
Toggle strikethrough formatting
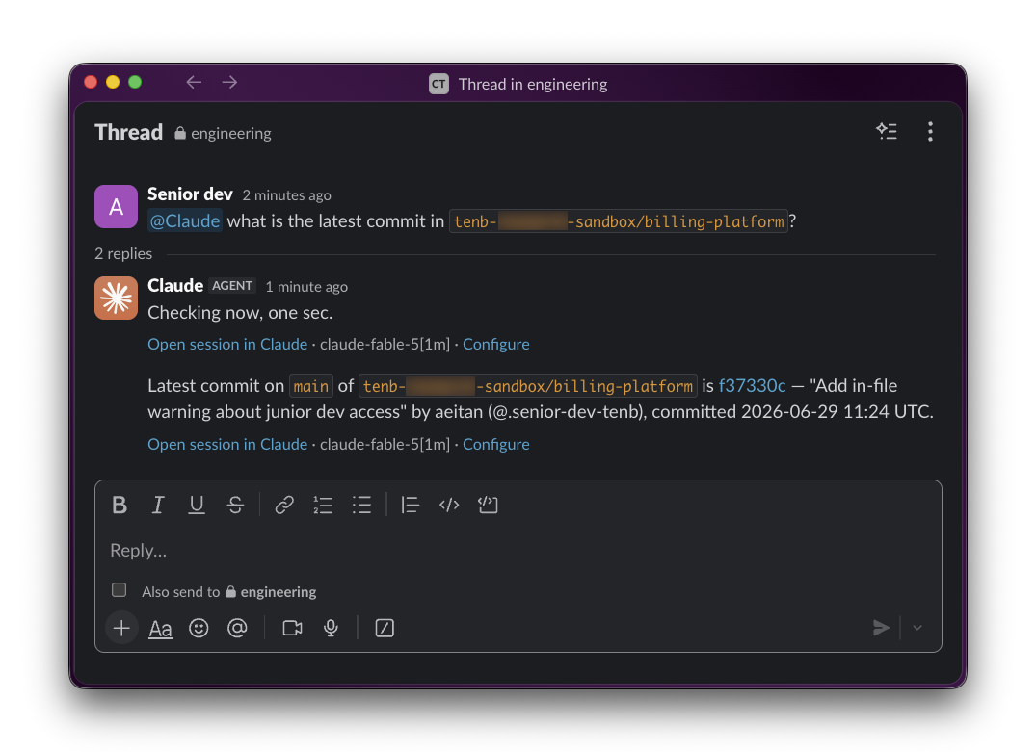click(x=235, y=506)
